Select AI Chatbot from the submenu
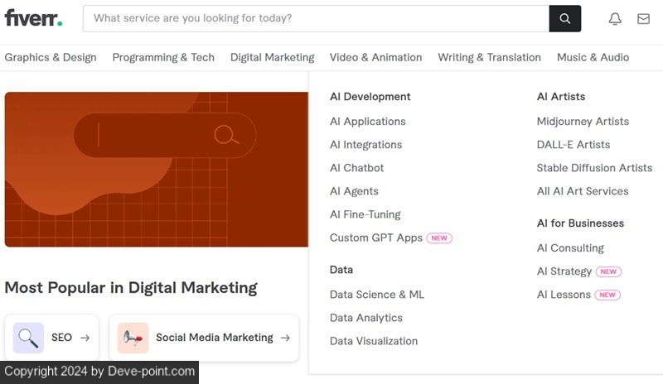Viewport: 663px width, 384px height. (356, 168)
